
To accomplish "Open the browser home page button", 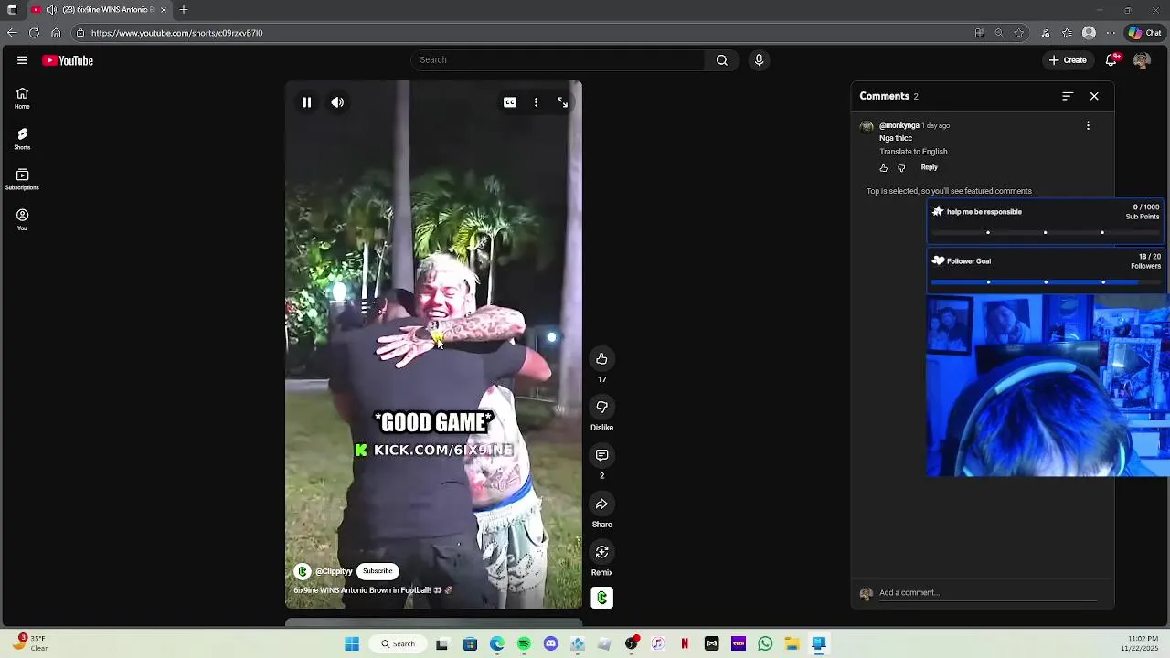I will tap(56, 33).
